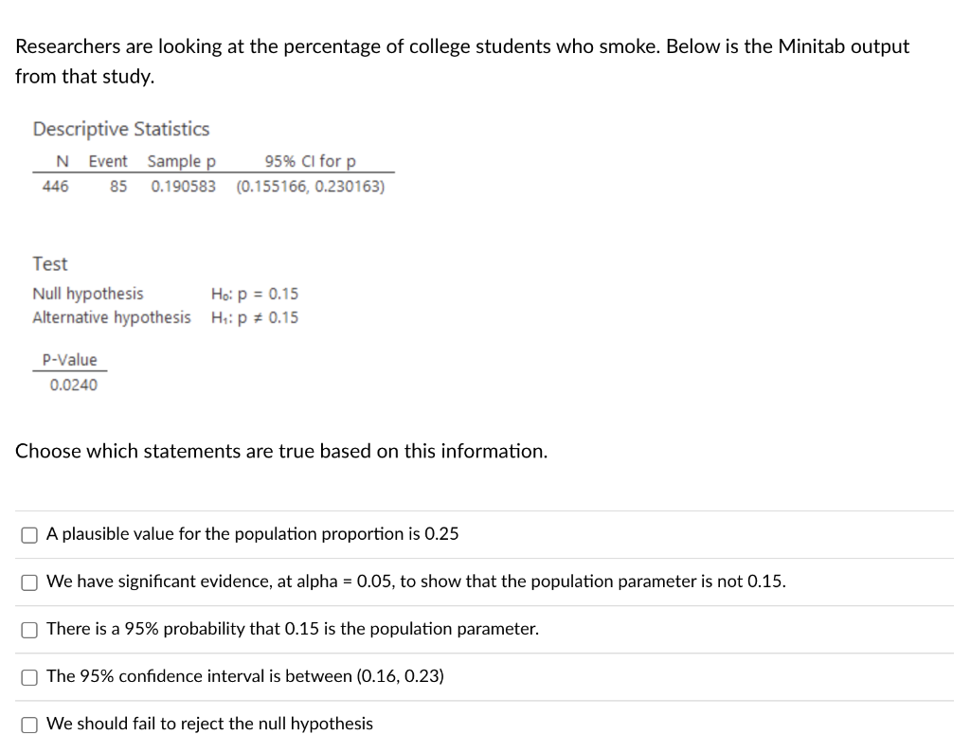Select the null hypothesis H0: p = 0.15
Image resolution: width=970 pixels, height=752 pixels.
pos(255,294)
